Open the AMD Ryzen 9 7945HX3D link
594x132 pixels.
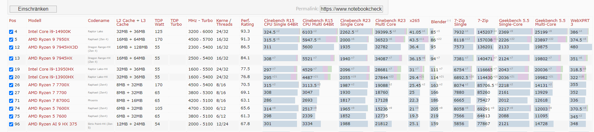click(53, 47)
